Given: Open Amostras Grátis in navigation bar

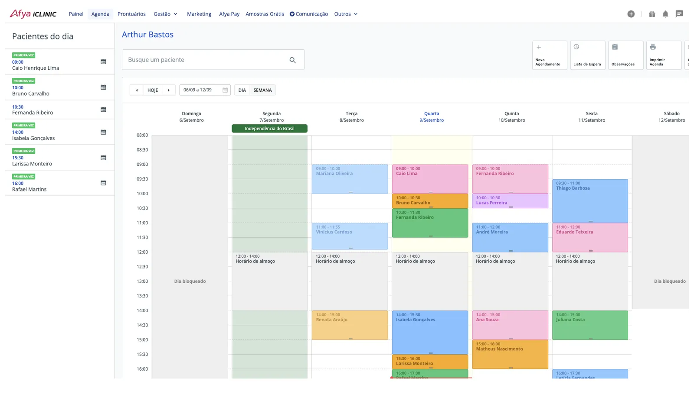Looking at the screenshot, I should (x=265, y=14).
